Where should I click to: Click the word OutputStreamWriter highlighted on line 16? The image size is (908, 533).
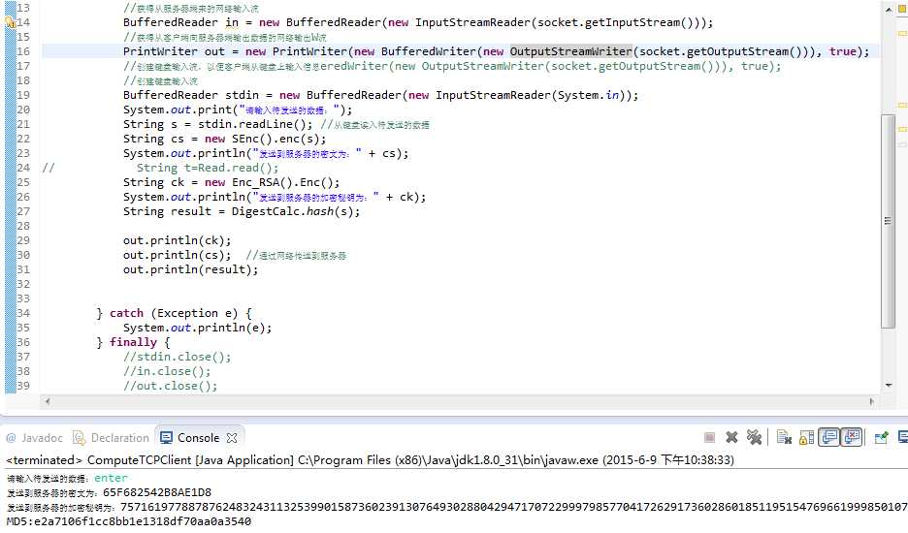coord(571,51)
